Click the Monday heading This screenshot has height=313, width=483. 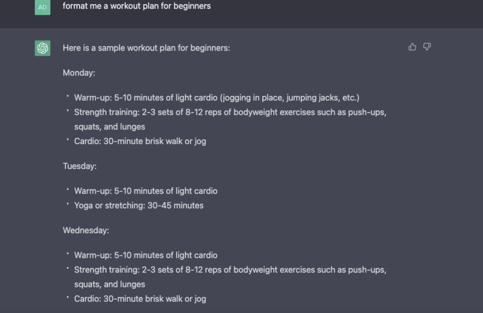(79, 73)
